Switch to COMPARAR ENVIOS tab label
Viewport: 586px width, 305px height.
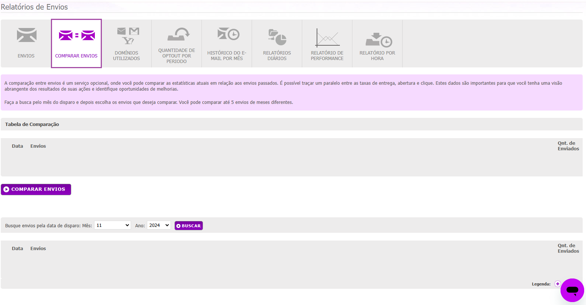[76, 56]
